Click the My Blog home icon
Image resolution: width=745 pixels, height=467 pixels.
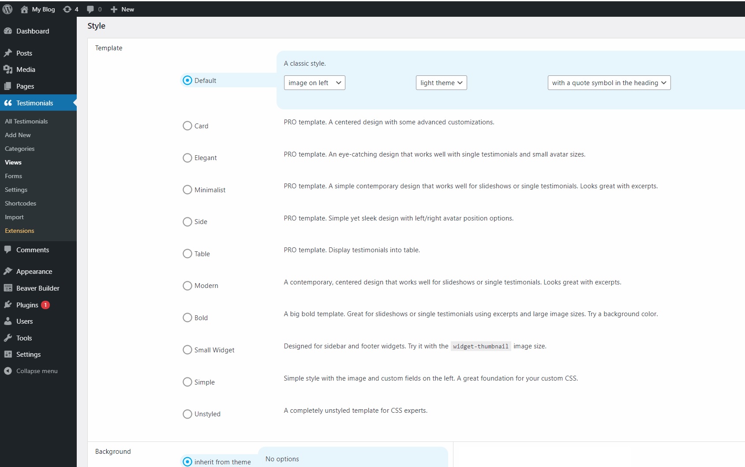pos(24,9)
